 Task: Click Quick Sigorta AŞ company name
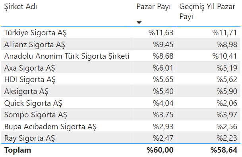33,103
